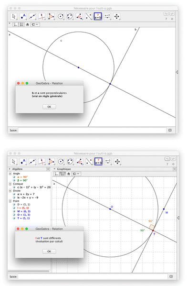The height and width of the screenshot is (286, 187).
Task: Choose the Angle tool in lower toolbar
Action: (80, 162)
